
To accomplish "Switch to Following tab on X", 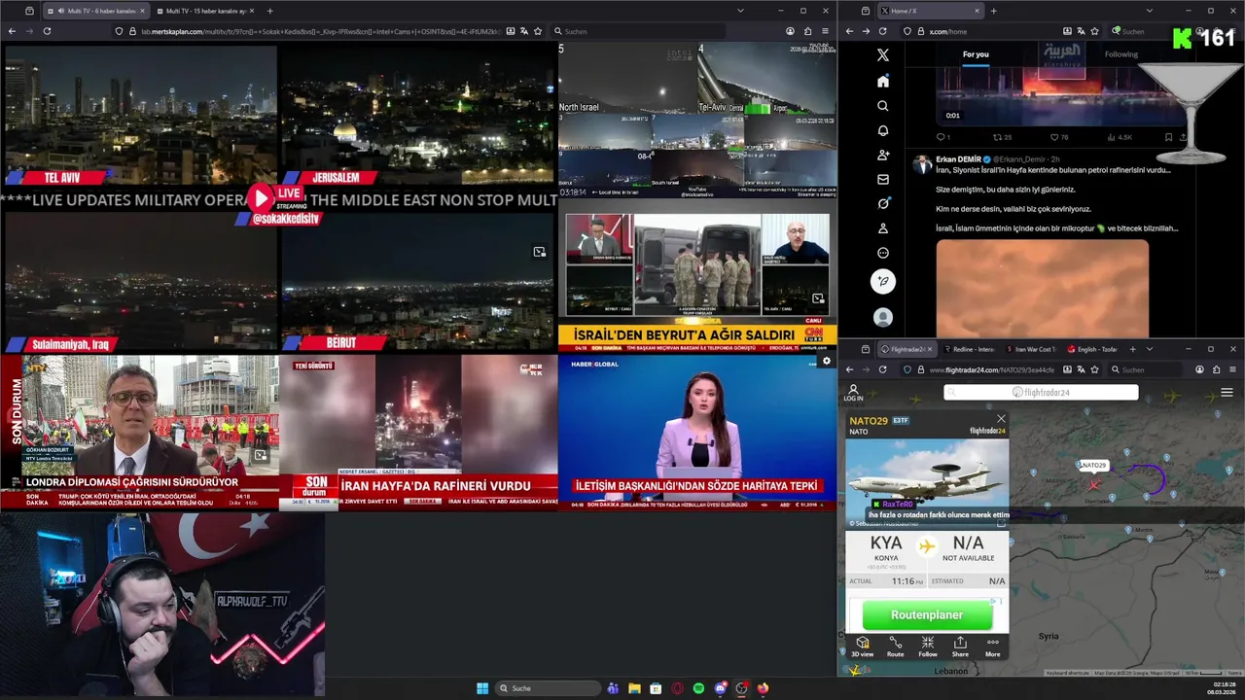I will [x=1120, y=54].
